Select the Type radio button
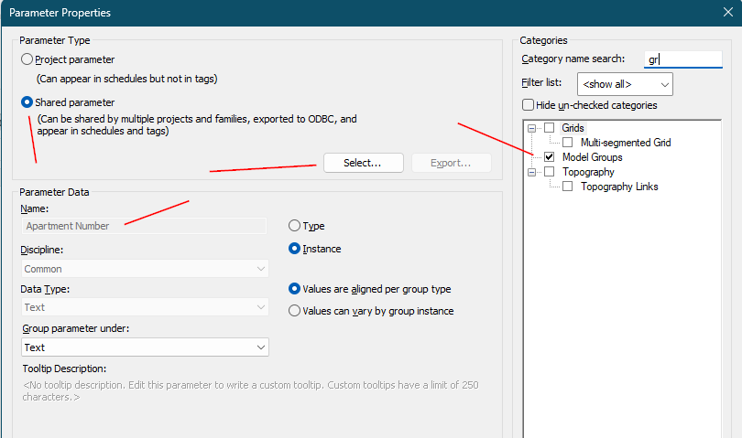This screenshot has width=742, height=438. tap(294, 226)
